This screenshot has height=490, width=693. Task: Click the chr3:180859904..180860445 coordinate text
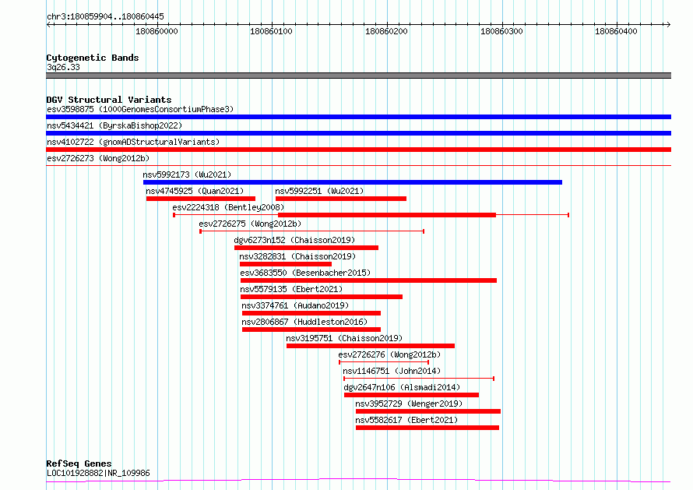click(x=105, y=17)
